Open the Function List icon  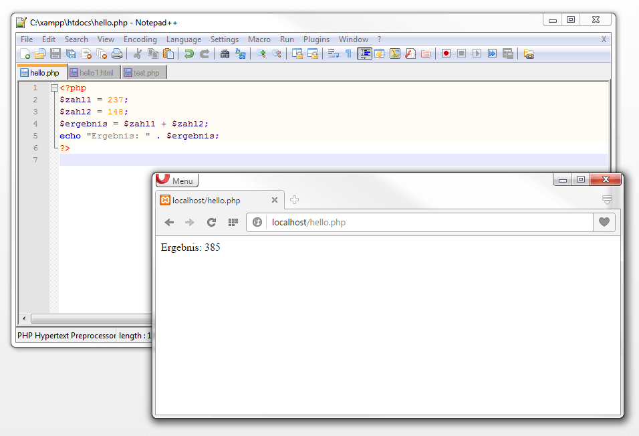tap(410, 53)
